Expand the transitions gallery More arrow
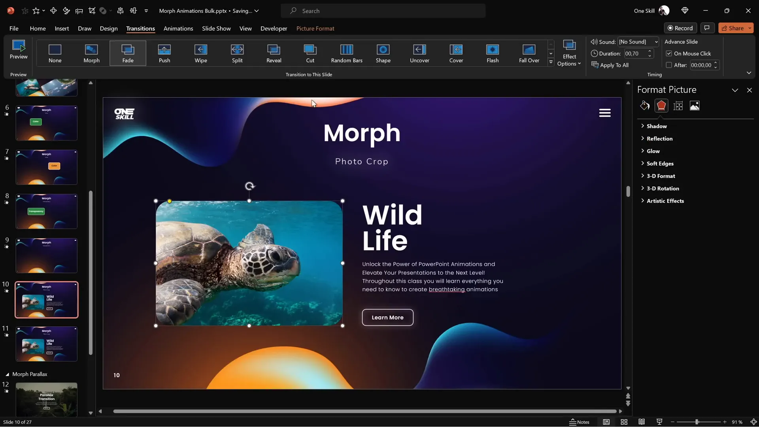Viewport: 759px width, 427px height. point(551,62)
